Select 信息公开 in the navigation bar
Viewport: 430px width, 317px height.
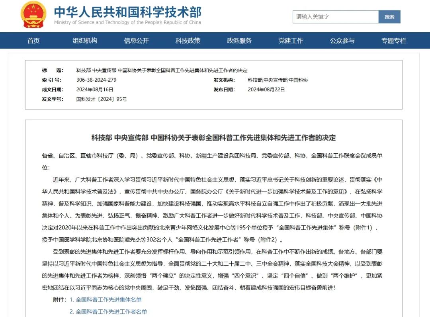(136, 41)
